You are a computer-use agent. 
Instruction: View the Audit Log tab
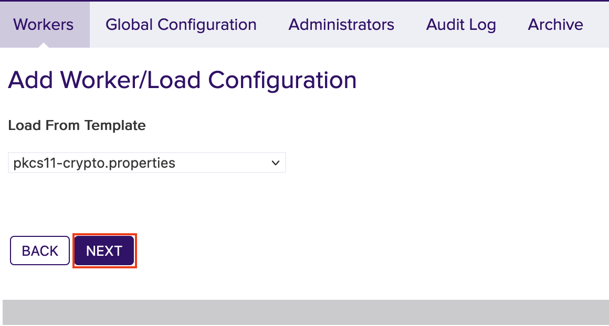coord(461,24)
